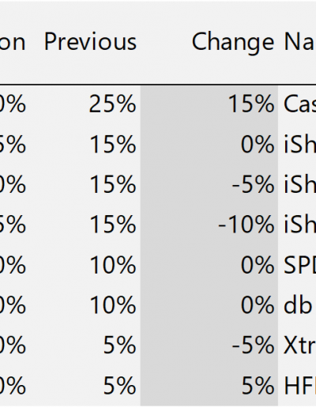Select the 25% Previous cell

click(x=112, y=104)
